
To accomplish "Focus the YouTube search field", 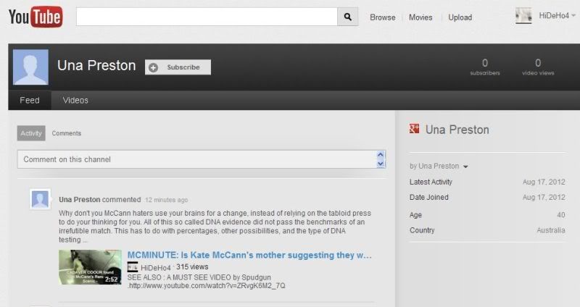I will [x=207, y=17].
